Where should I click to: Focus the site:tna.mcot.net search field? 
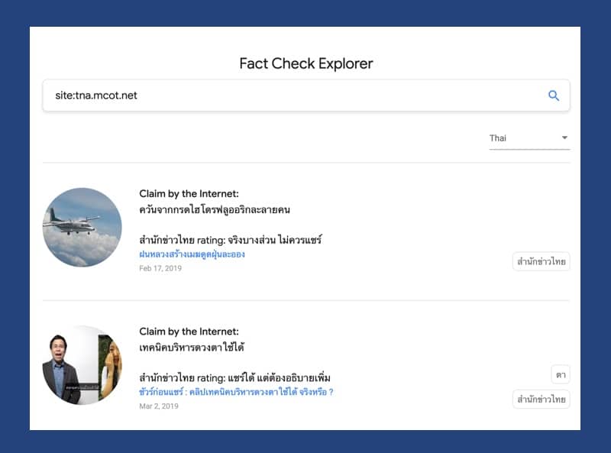click(290, 95)
